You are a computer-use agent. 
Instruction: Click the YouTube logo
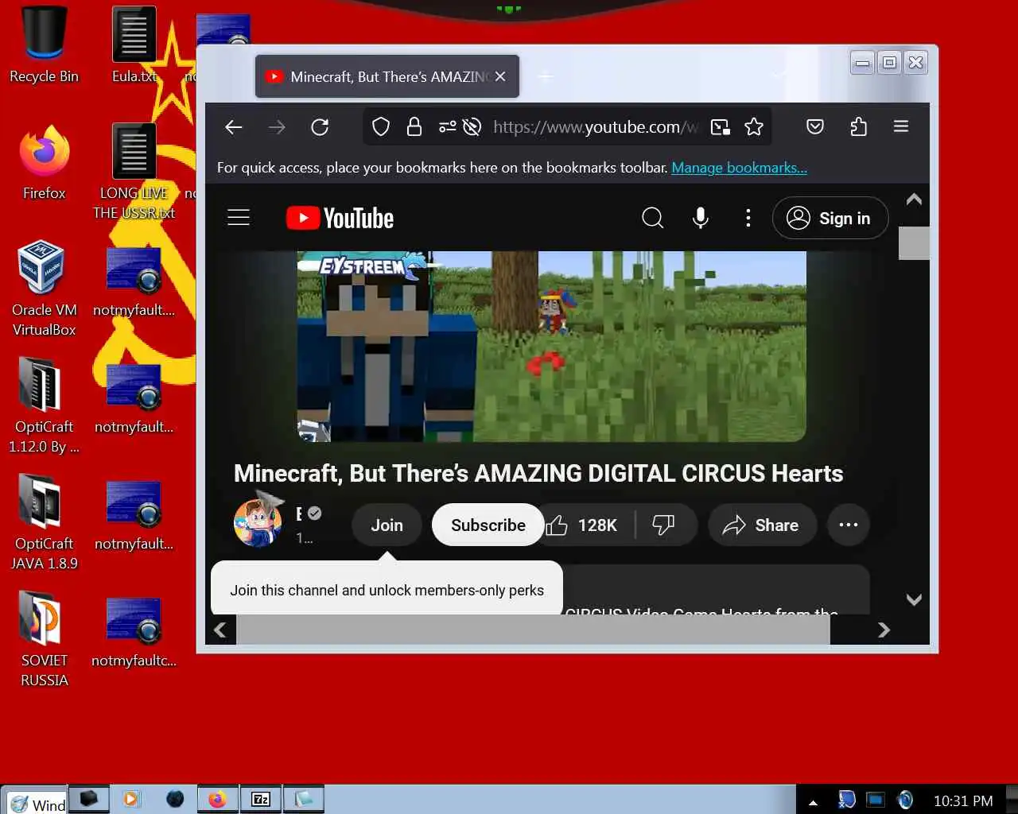(x=340, y=218)
